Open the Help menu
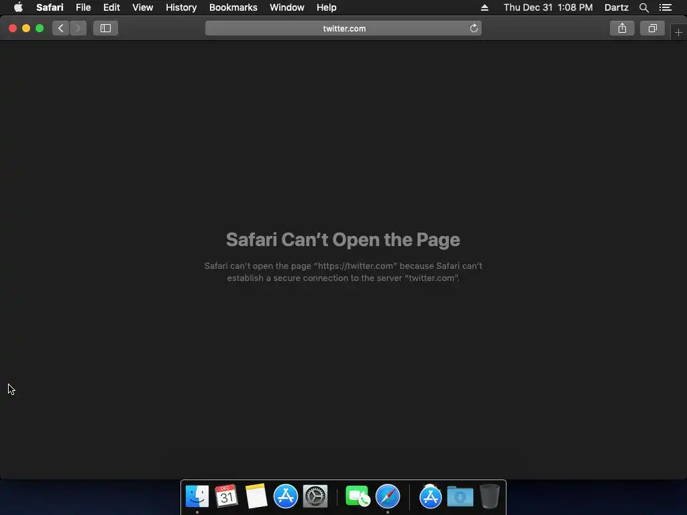Screen dimensions: 687x515 tap(327, 7)
